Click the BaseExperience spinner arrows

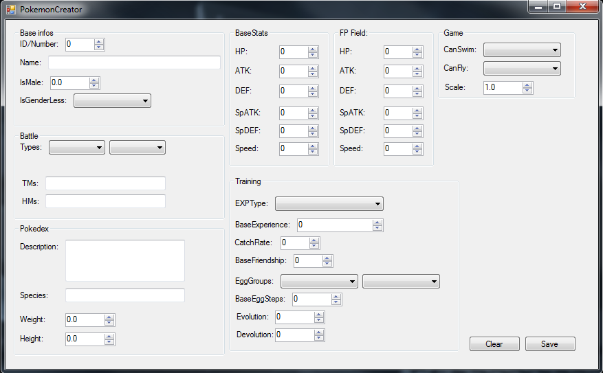coord(377,225)
